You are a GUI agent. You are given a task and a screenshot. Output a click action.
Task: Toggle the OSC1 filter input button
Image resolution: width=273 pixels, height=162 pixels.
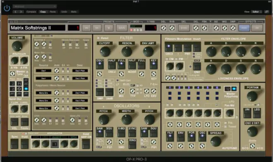tap(100, 64)
